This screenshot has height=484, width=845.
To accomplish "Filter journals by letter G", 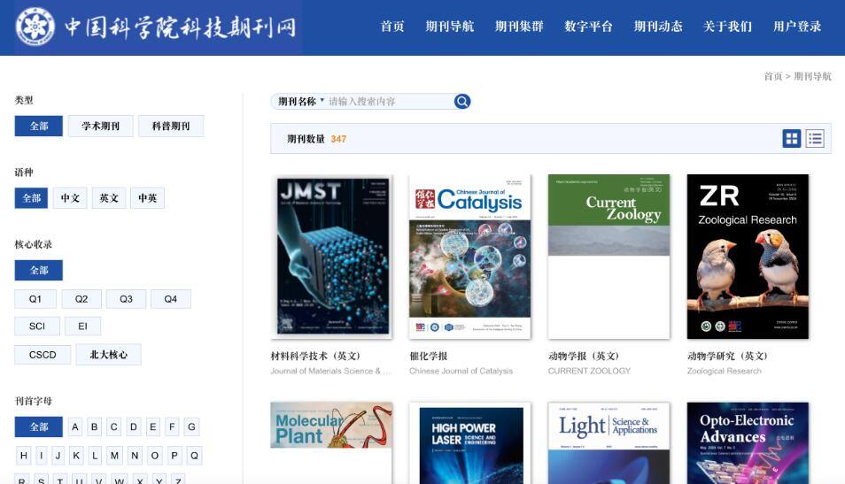I will point(191,427).
